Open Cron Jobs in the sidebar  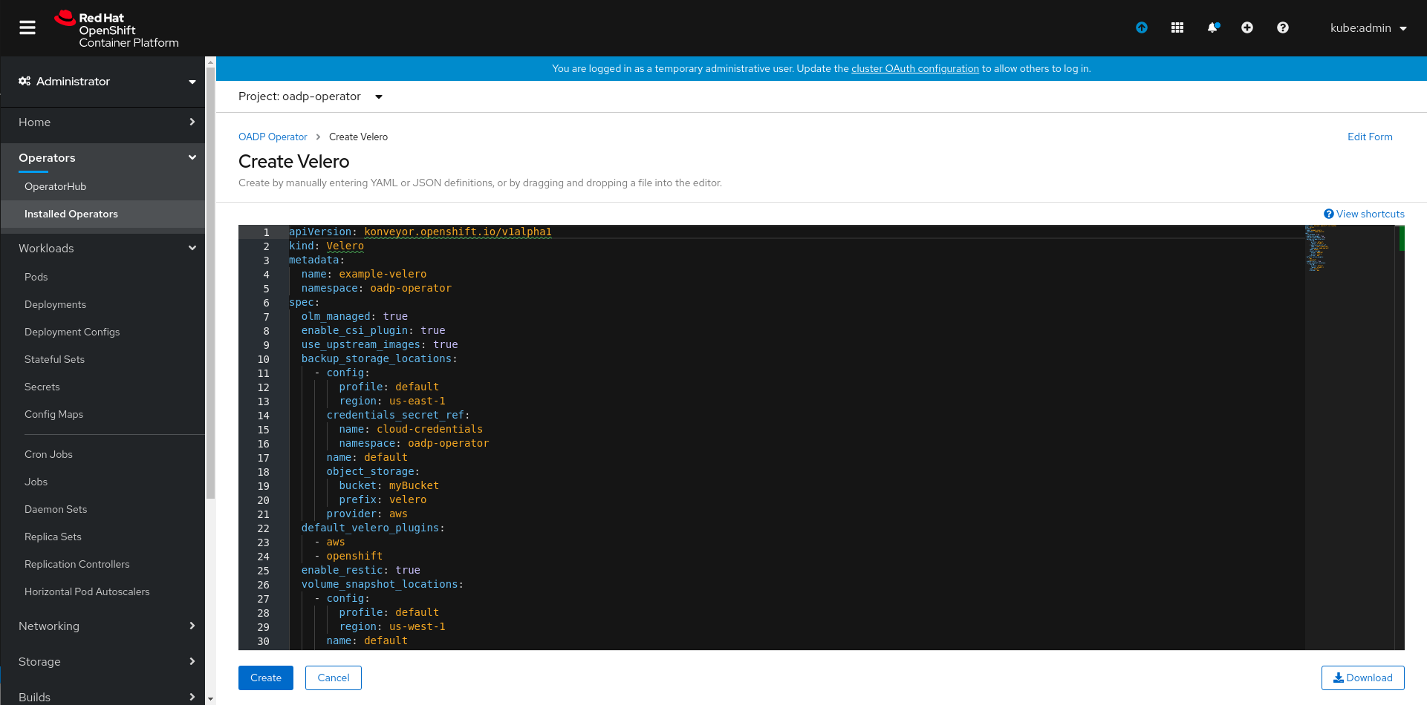pos(48,455)
